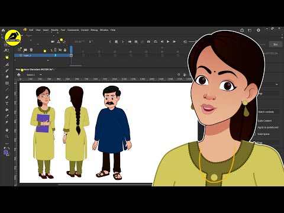Image resolution: width=284 pixels, height=213 pixels.
Task: Click the Home icon at top left
Action: click(3, 30)
